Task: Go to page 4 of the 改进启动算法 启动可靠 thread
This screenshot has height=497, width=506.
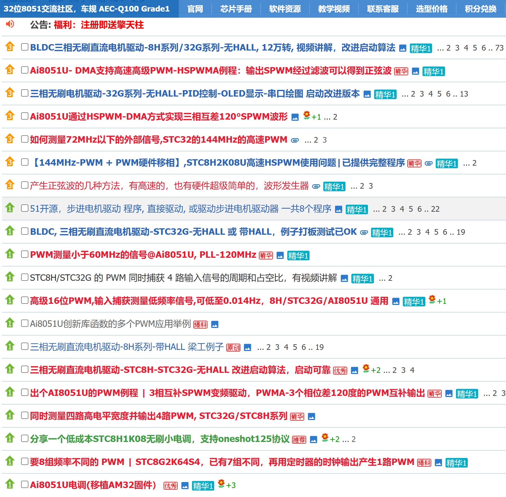Action: pos(412,370)
